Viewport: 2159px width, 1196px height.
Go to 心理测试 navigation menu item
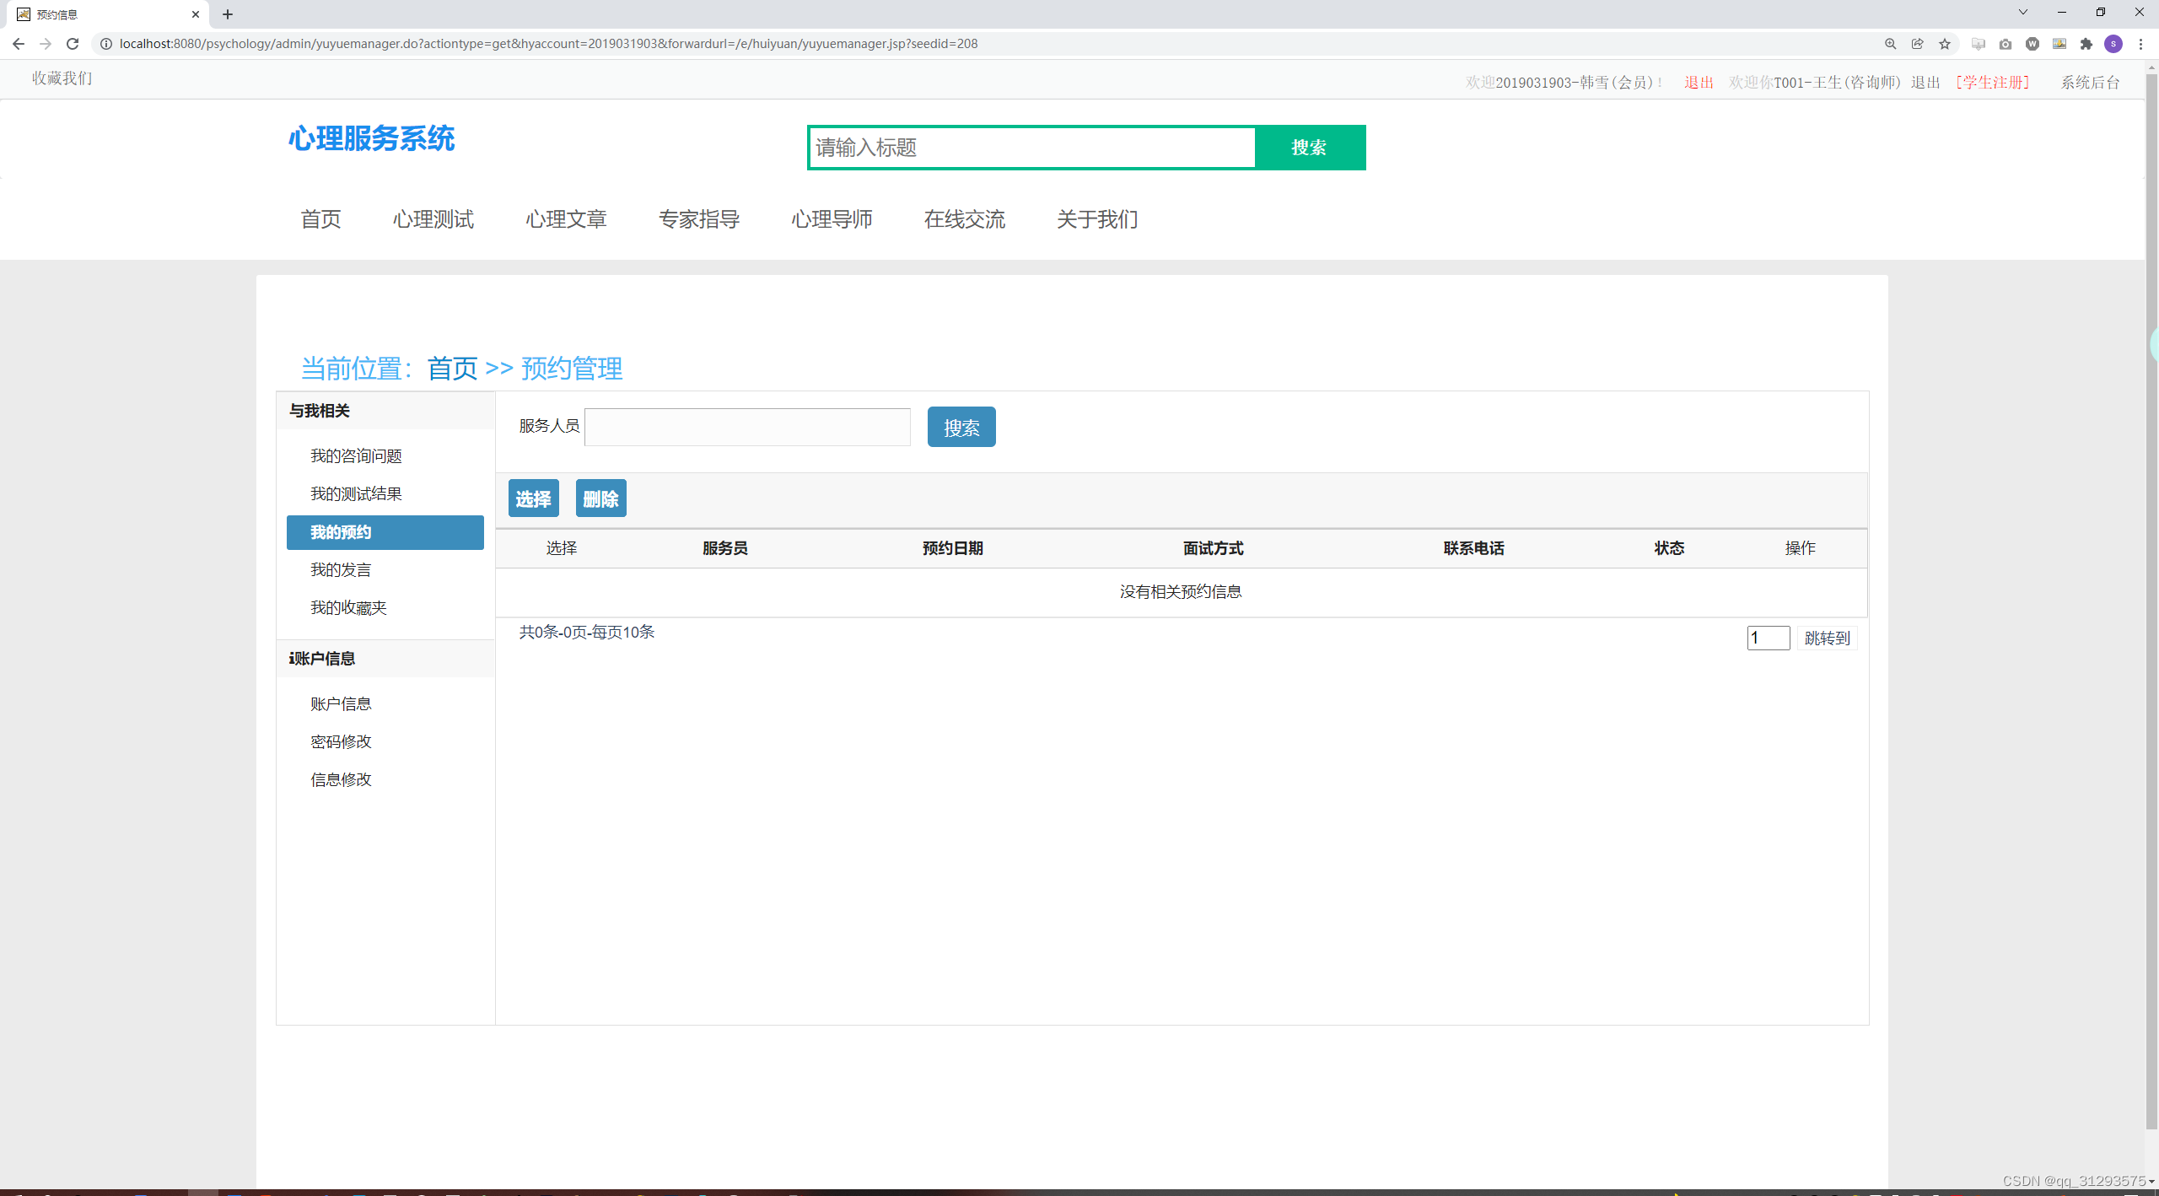(433, 219)
